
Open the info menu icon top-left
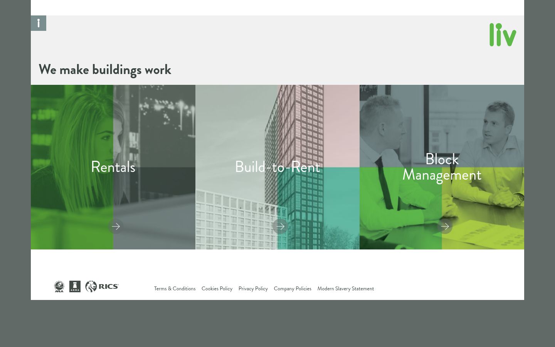pyautogui.click(x=39, y=23)
